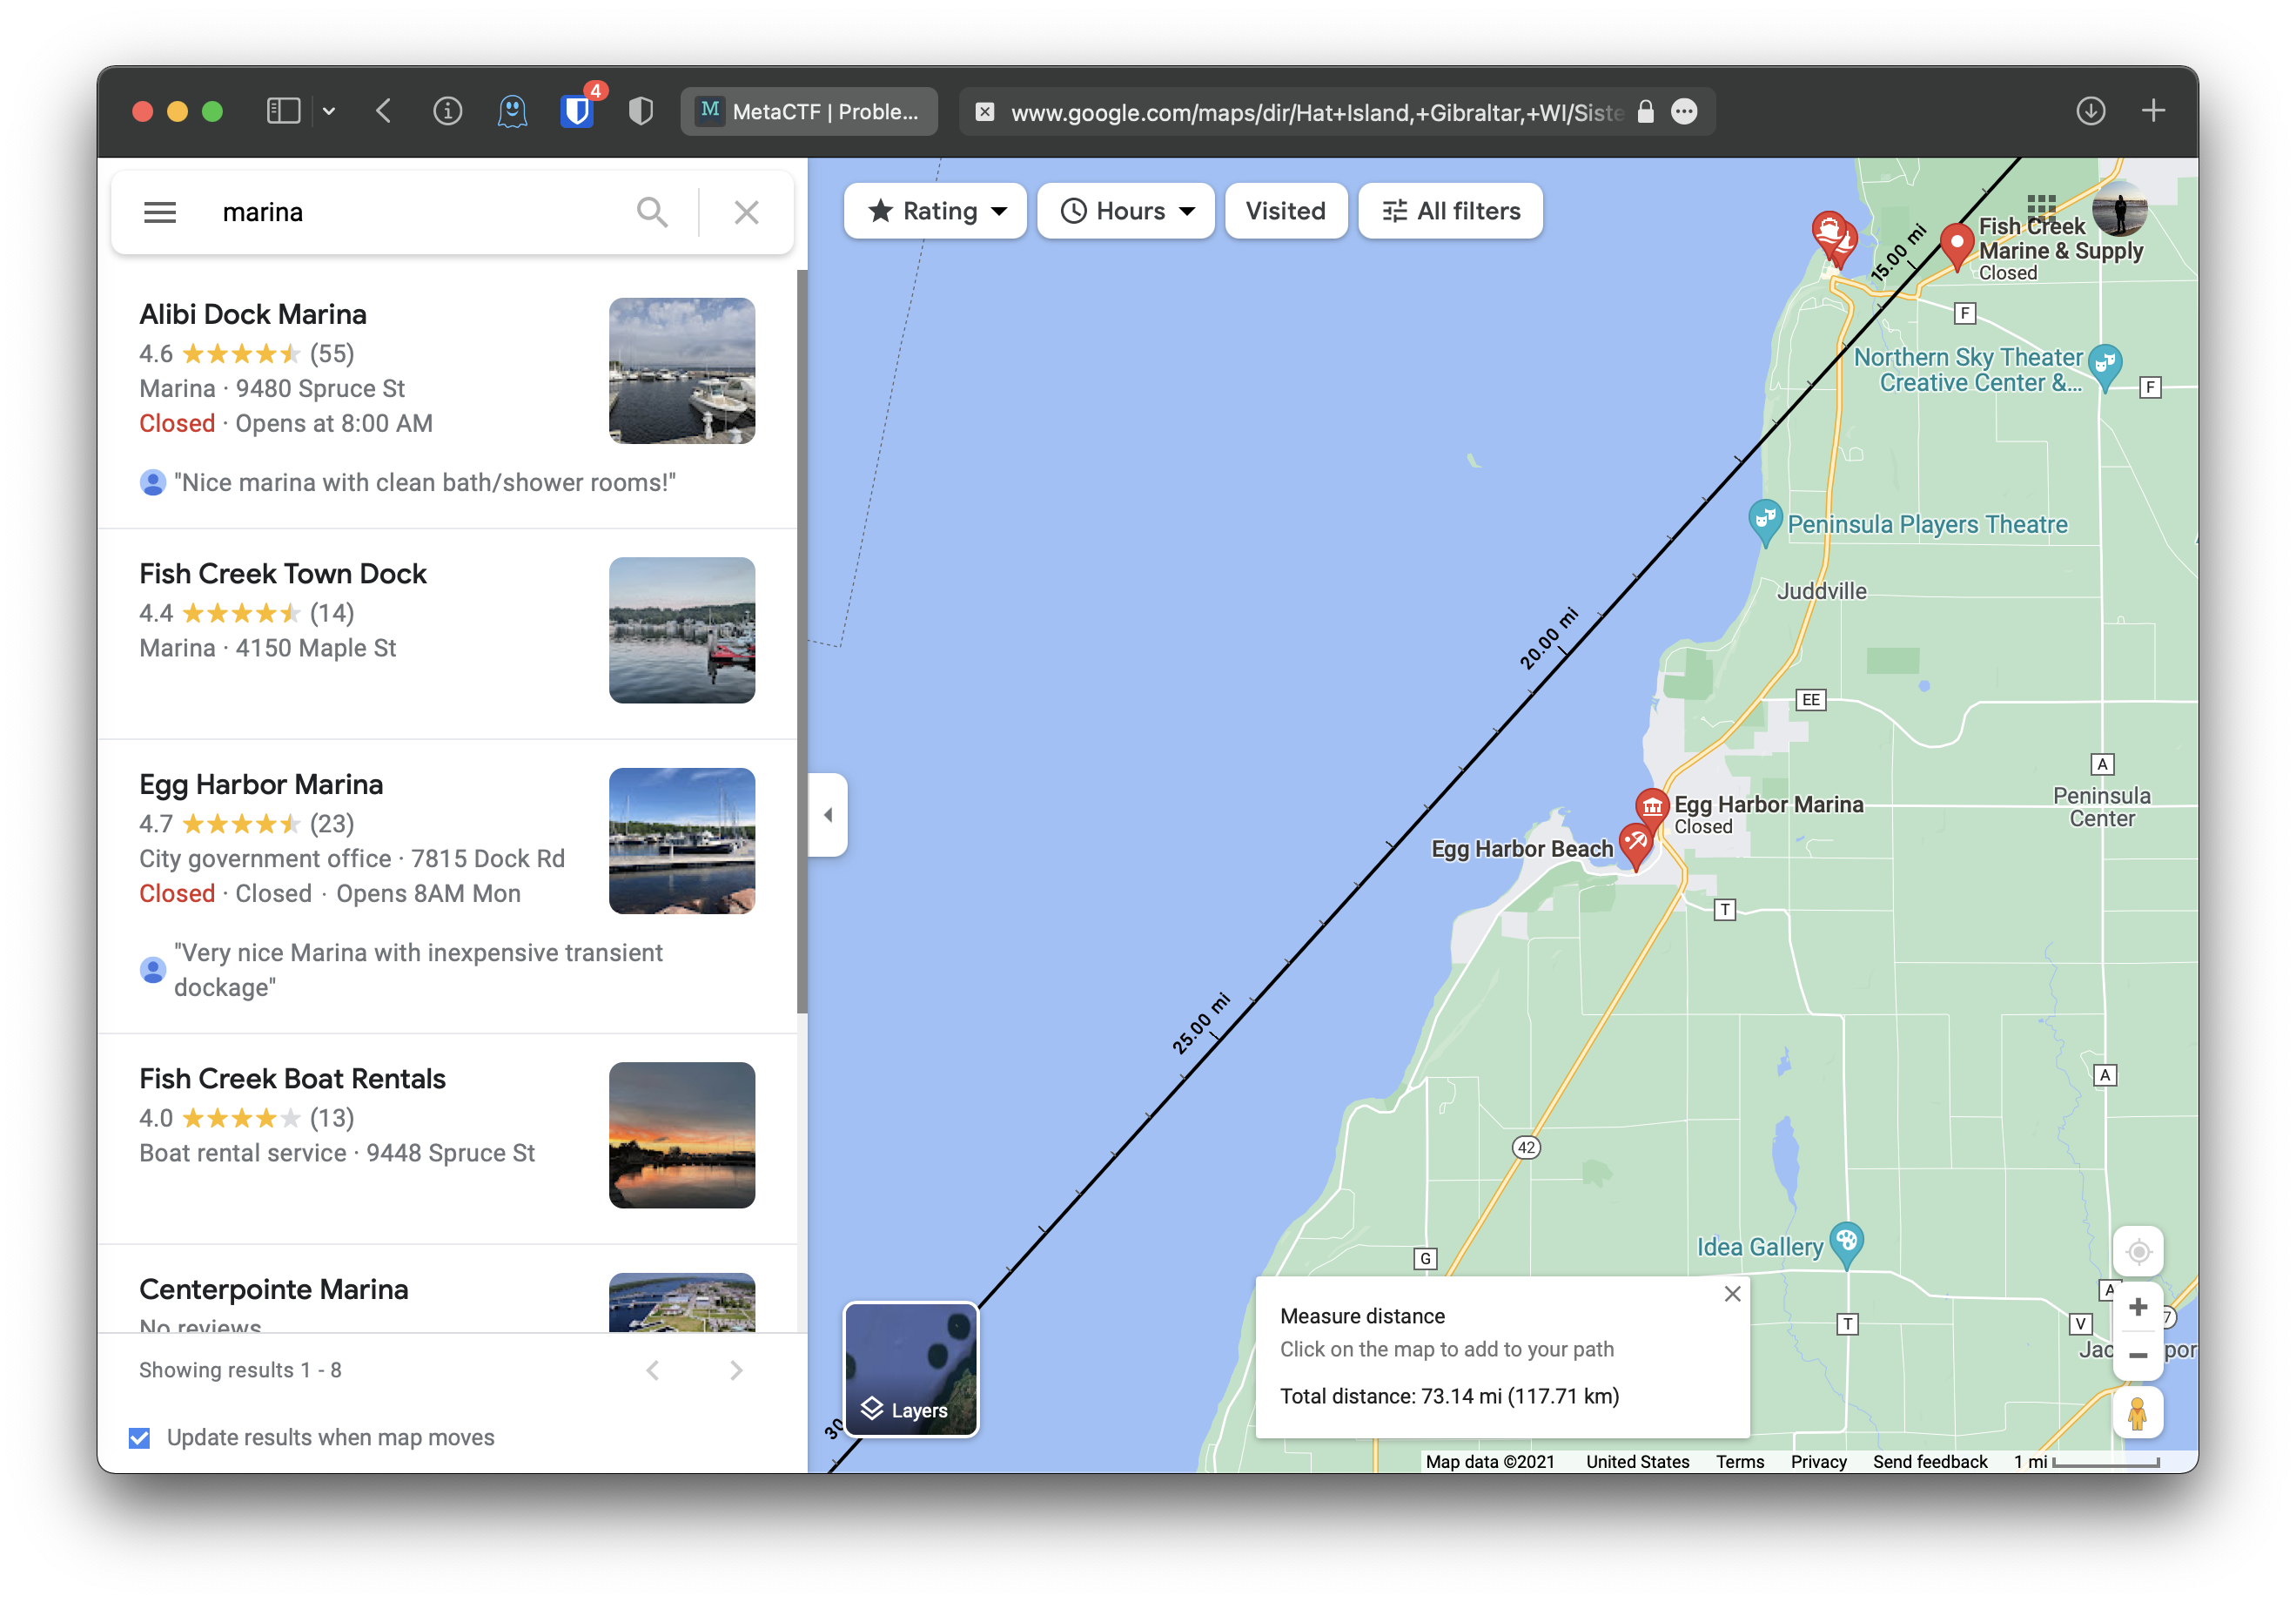Click Alibi Dock Marina's 'Opens at 8:00 AM' hours
The image size is (2296, 1602).
(x=334, y=423)
